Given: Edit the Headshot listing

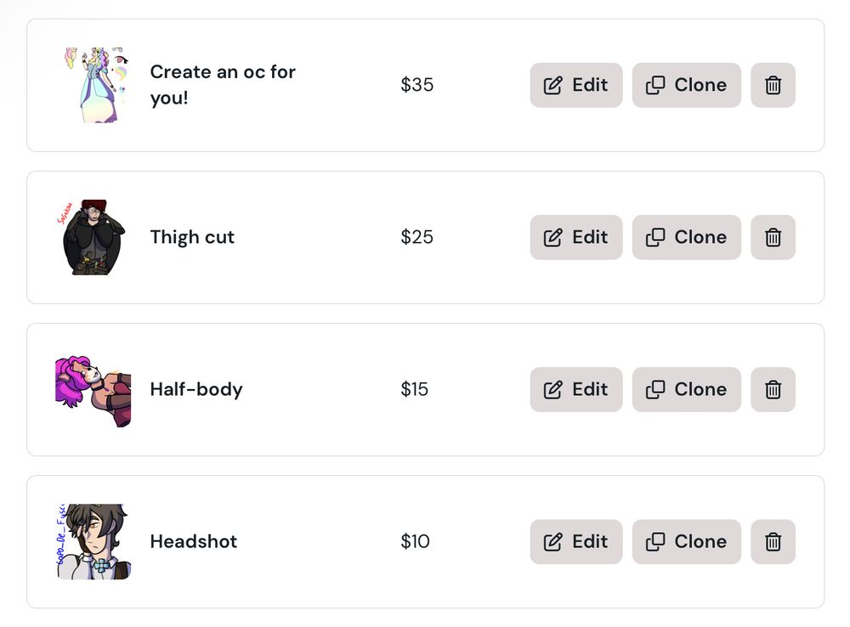Looking at the screenshot, I should click(x=575, y=541).
